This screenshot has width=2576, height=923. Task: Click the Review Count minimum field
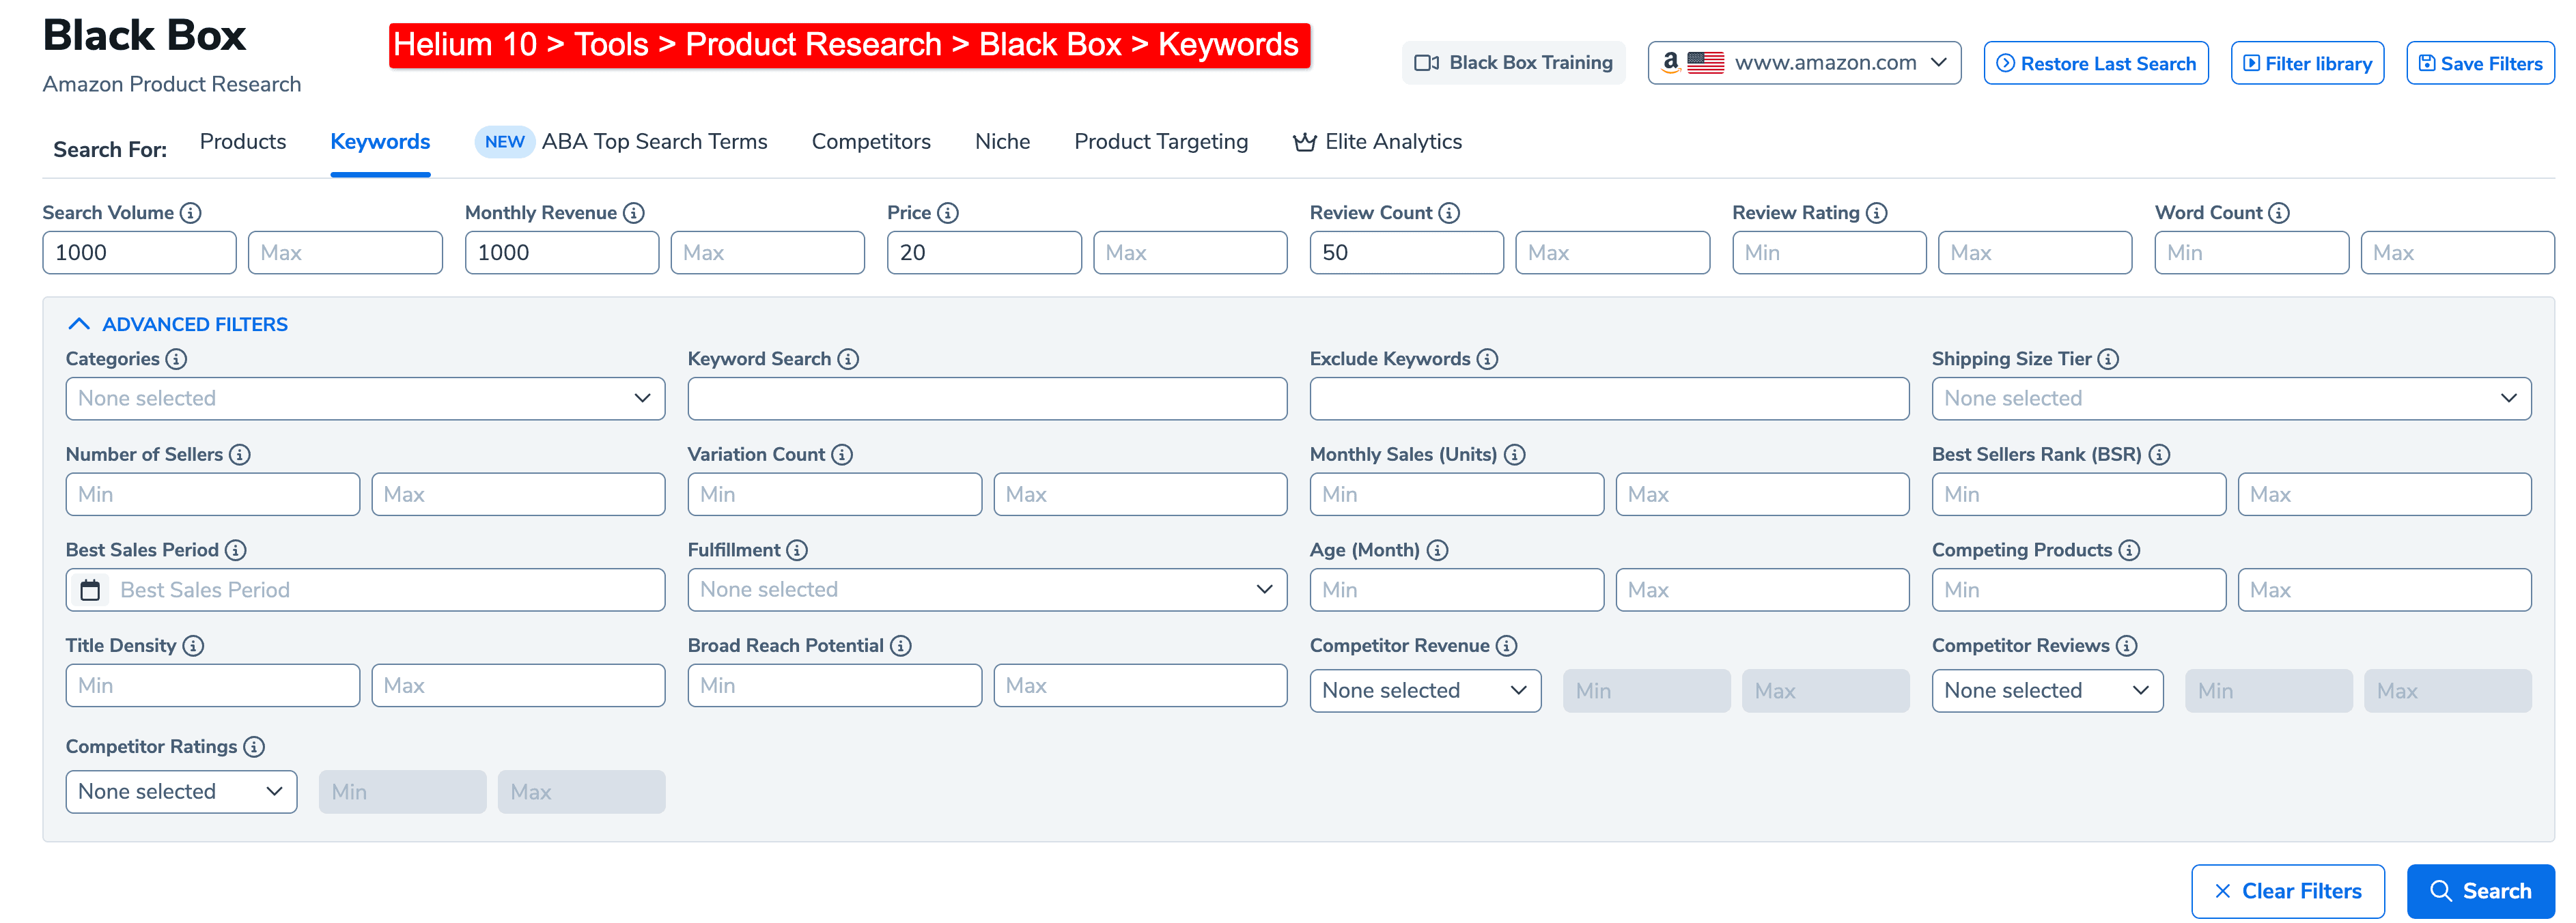coord(1406,253)
